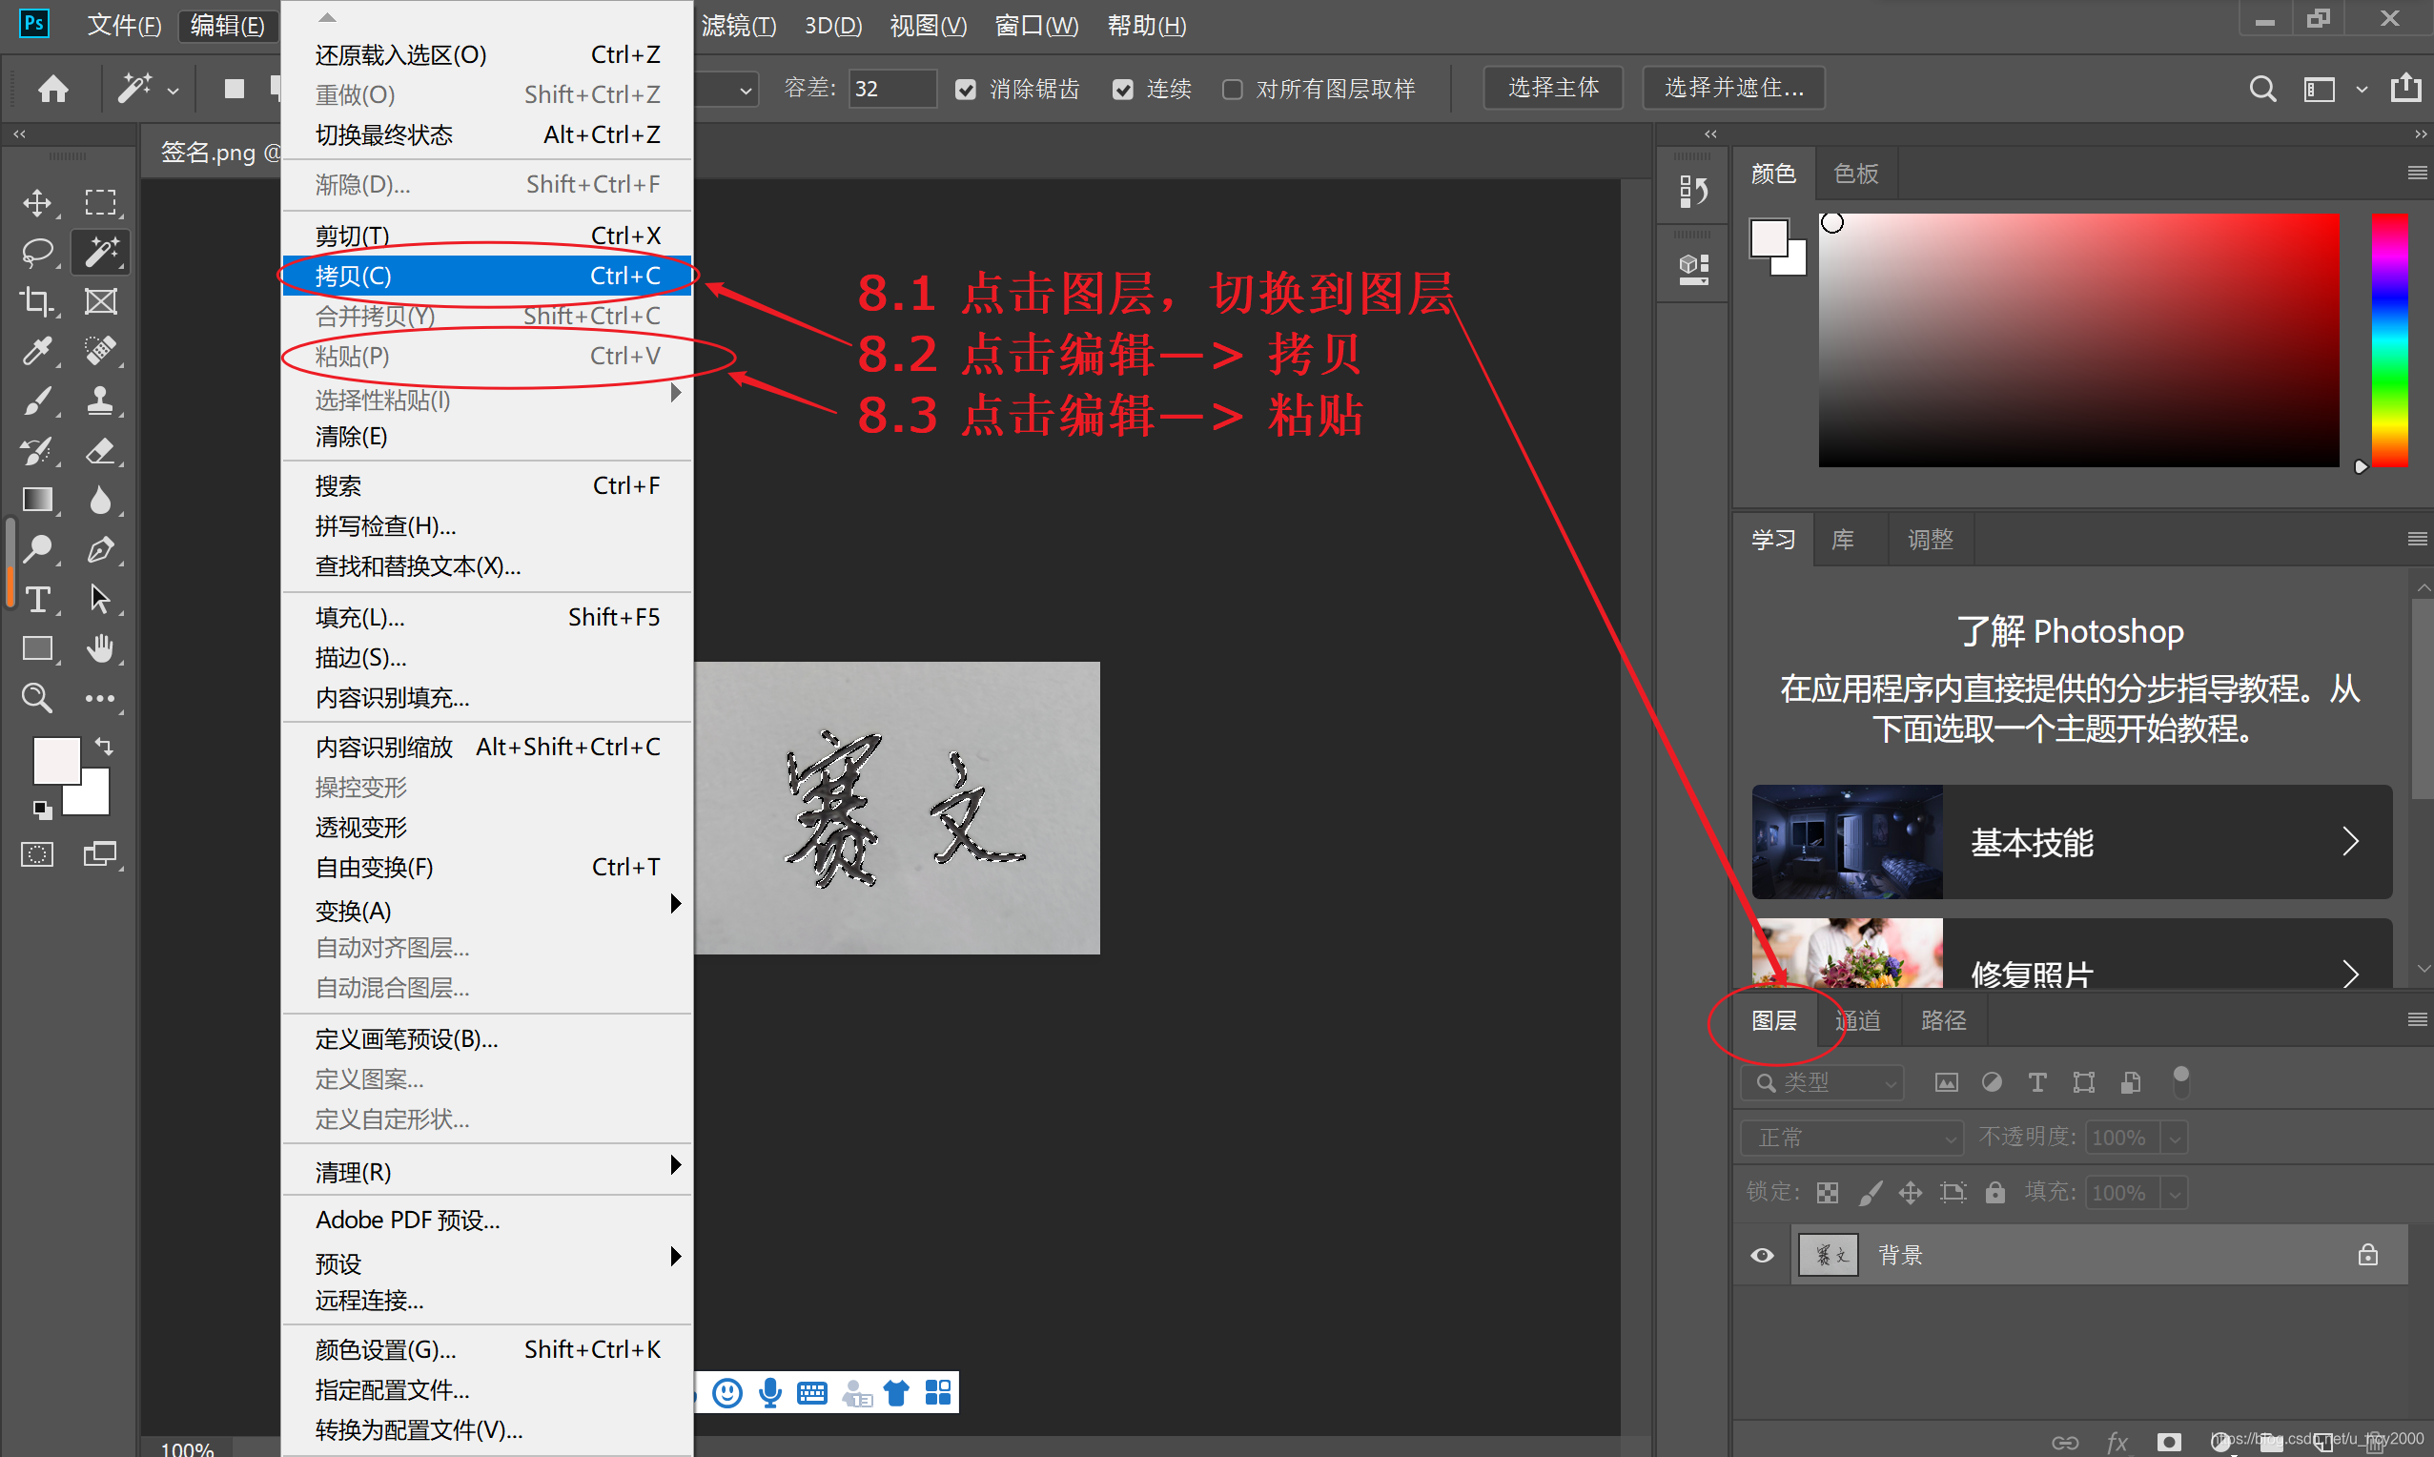Click the rainbow hue slider strip

click(x=2389, y=339)
